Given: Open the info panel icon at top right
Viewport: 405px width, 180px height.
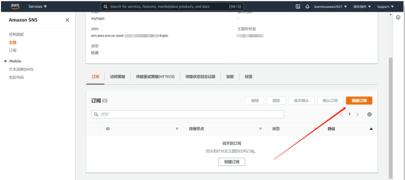Looking at the screenshot, I should [x=398, y=17].
